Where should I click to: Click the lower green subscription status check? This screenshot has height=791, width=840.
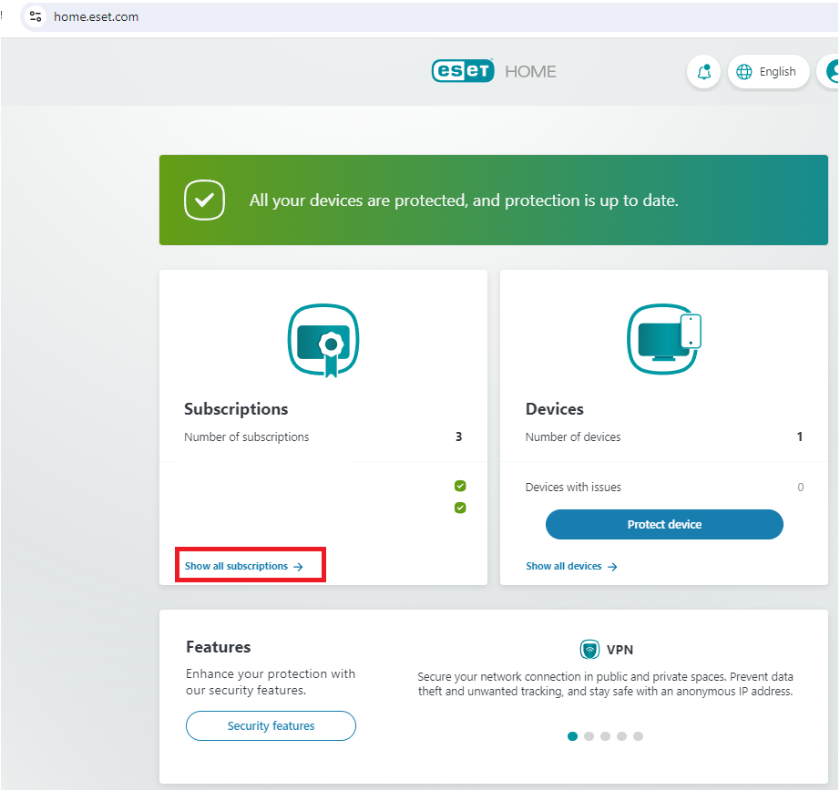[x=460, y=508]
